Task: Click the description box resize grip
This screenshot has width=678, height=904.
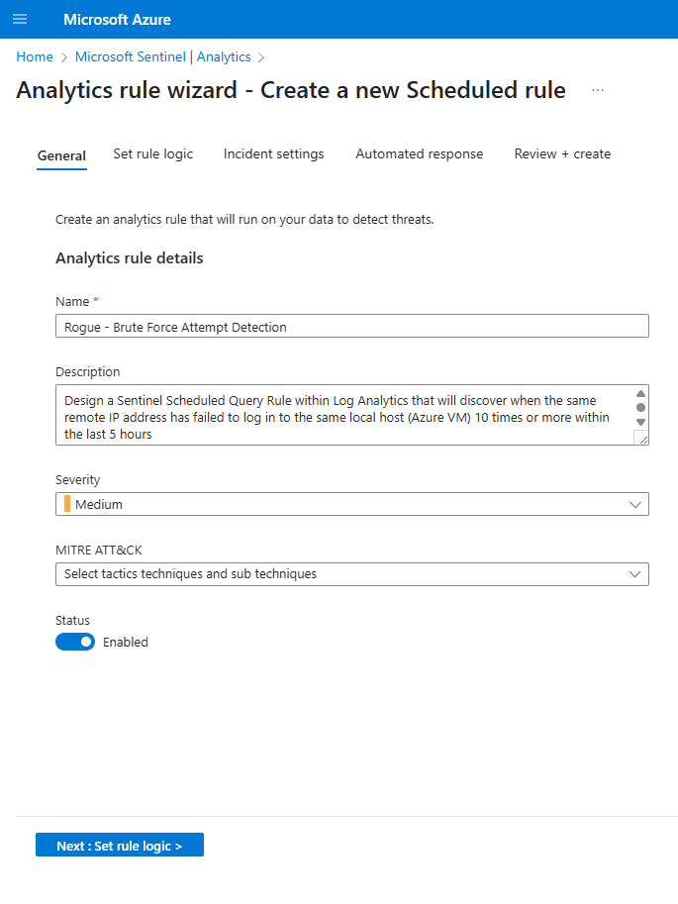Action: tap(642, 439)
